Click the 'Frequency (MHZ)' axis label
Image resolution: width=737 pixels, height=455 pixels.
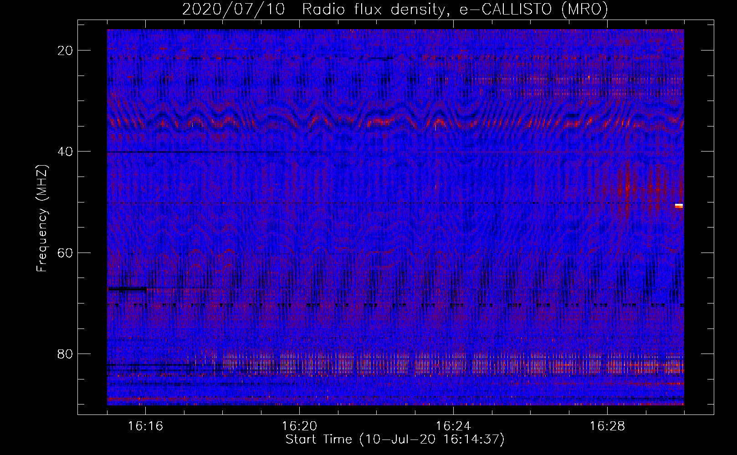[42, 218]
